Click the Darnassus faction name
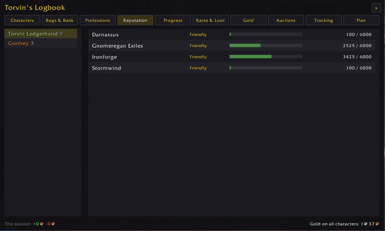 pyautogui.click(x=105, y=35)
